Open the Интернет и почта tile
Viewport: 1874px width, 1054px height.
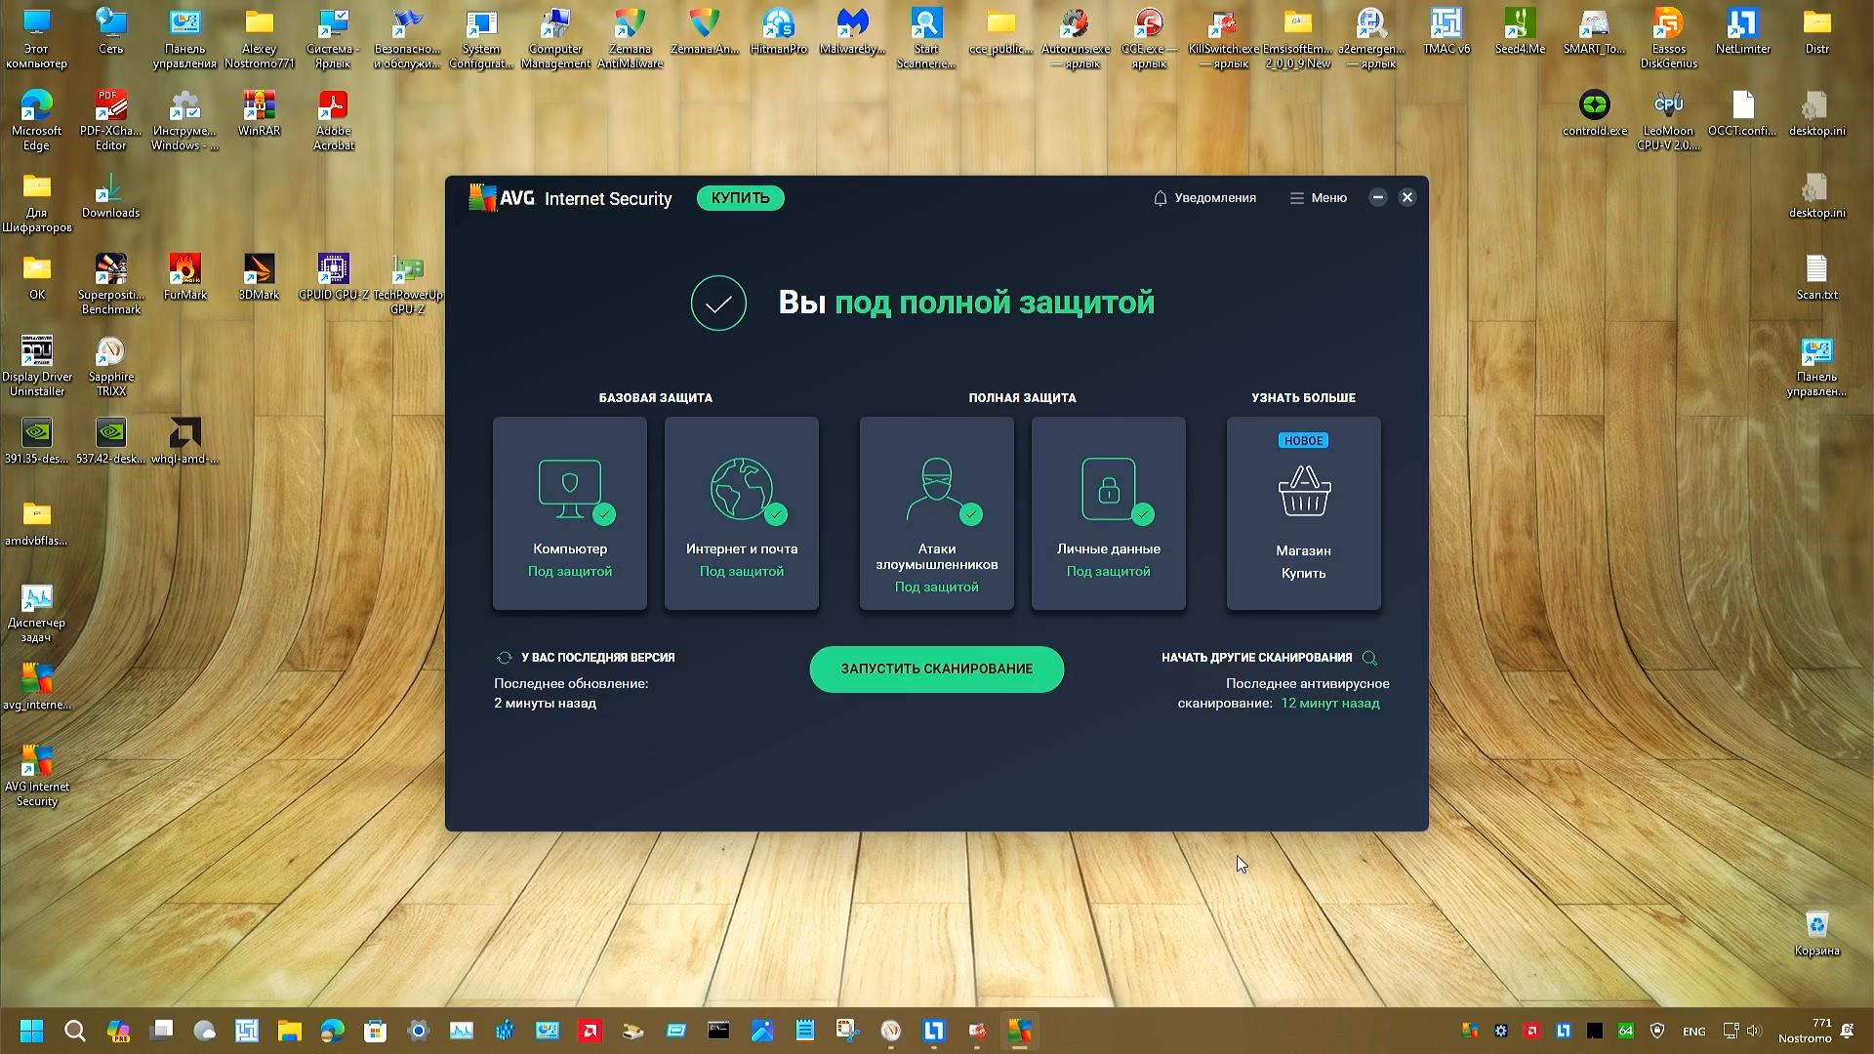pyautogui.click(x=741, y=512)
